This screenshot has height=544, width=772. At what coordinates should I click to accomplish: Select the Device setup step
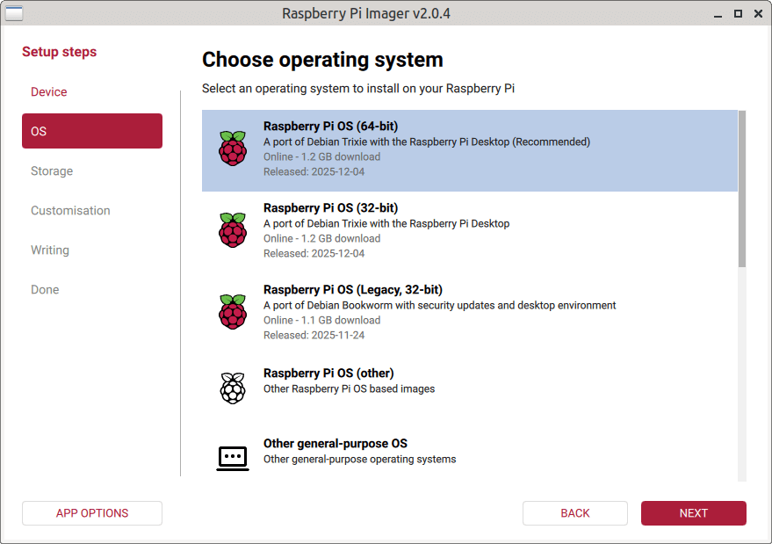pos(48,91)
